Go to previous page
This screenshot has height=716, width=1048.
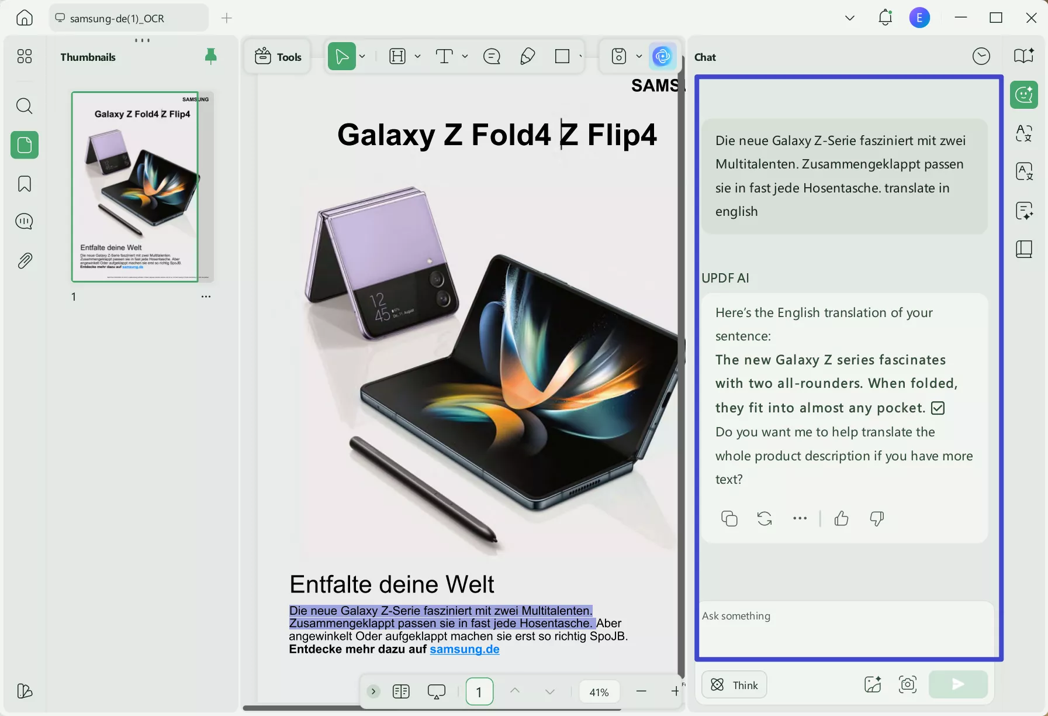515,691
